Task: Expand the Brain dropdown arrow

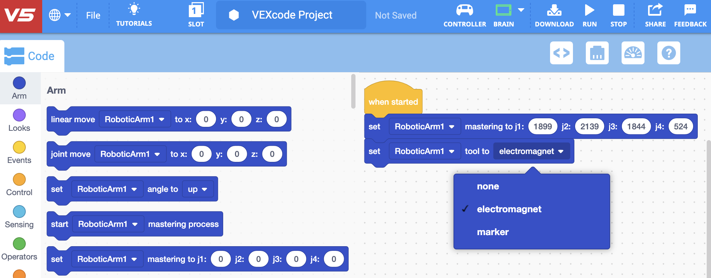Action: [521, 10]
